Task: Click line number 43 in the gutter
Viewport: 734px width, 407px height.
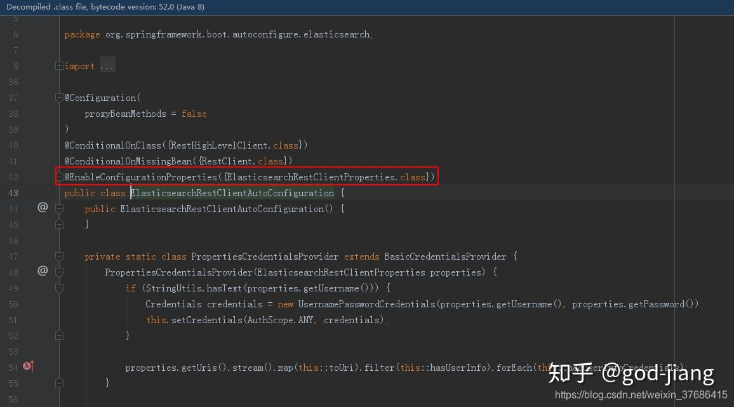Action: tap(13, 193)
